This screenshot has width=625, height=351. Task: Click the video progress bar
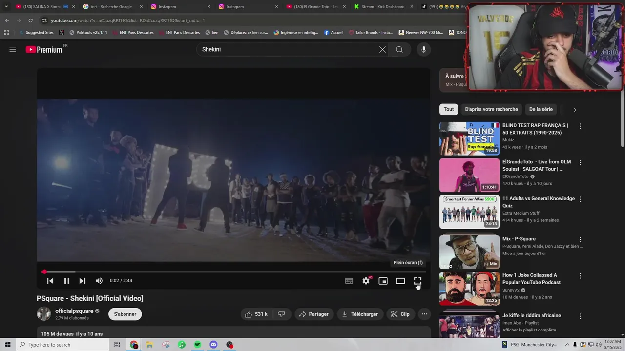click(233, 272)
